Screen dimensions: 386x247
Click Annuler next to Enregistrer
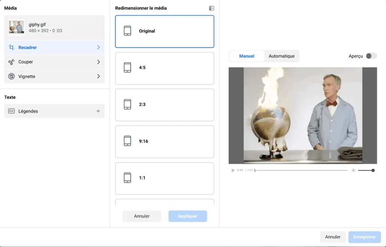333,237
